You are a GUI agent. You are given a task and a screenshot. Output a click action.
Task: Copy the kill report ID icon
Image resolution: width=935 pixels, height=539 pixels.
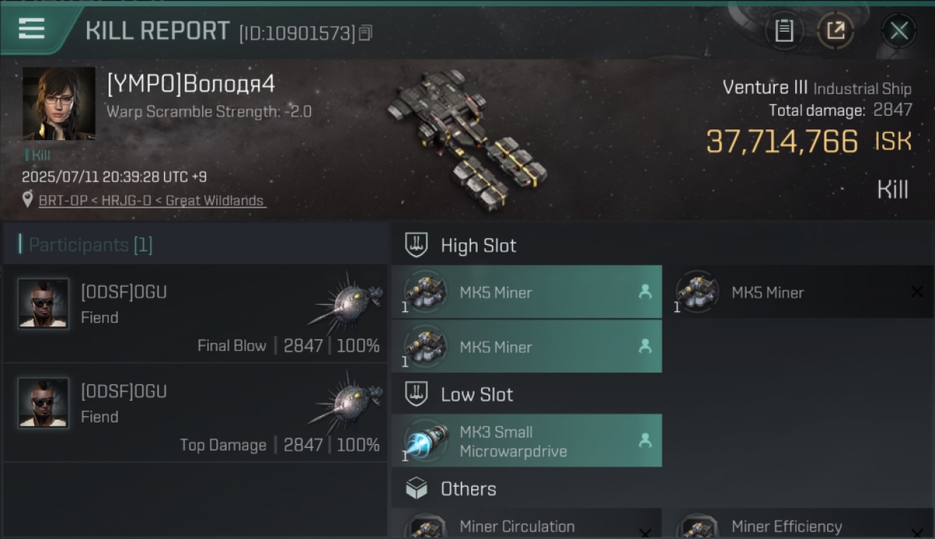pos(366,33)
